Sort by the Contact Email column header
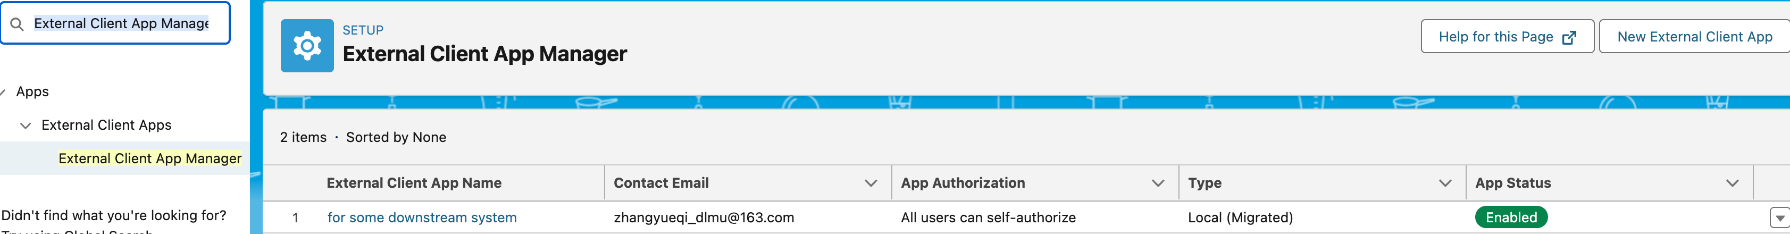This screenshot has height=234, width=1790. coord(661,183)
